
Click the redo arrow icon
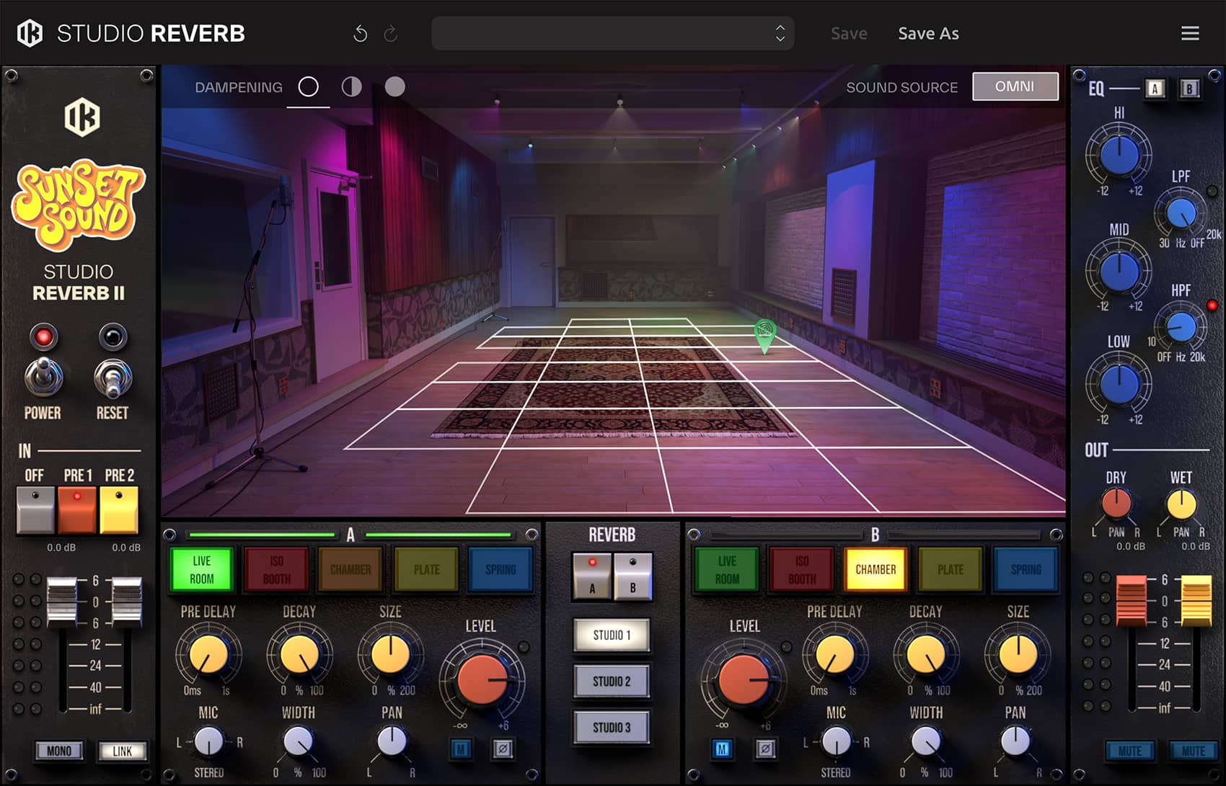tap(391, 34)
